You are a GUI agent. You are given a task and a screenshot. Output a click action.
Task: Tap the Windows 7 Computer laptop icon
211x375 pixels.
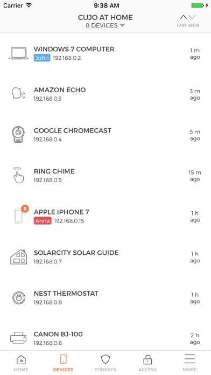(x=19, y=53)
